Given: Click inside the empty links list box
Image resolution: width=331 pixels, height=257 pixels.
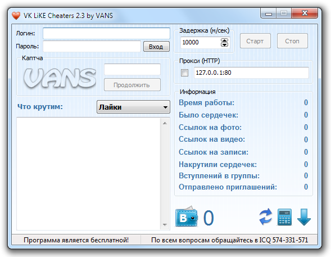Looking at the screenshot, I should click(89, 174).
